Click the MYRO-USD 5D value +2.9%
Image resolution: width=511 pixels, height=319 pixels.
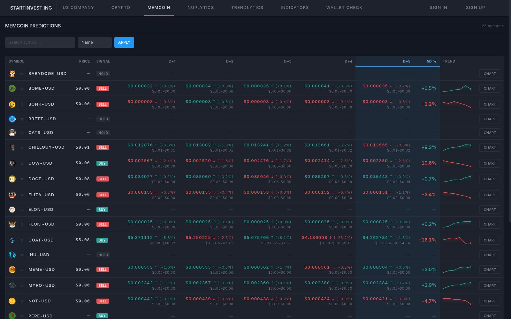429,285
